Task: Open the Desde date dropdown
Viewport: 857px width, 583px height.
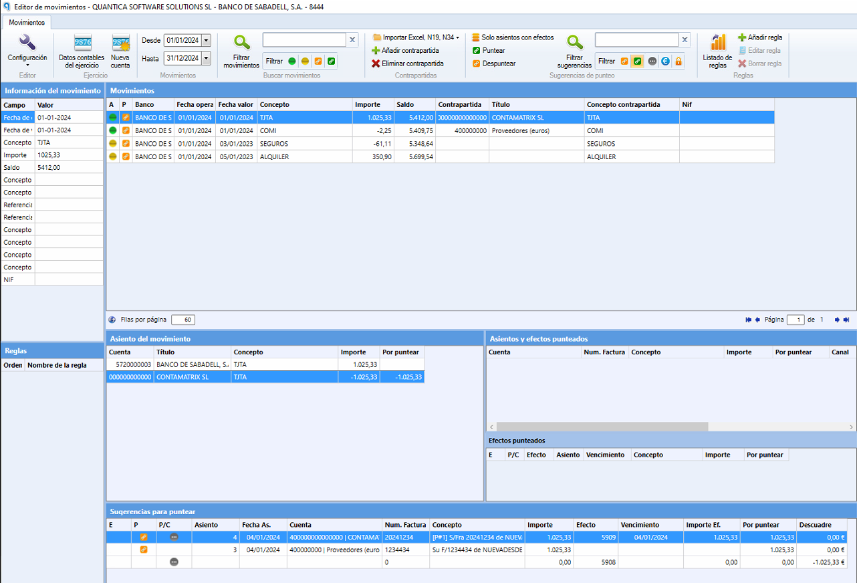Action: [206, 40]
